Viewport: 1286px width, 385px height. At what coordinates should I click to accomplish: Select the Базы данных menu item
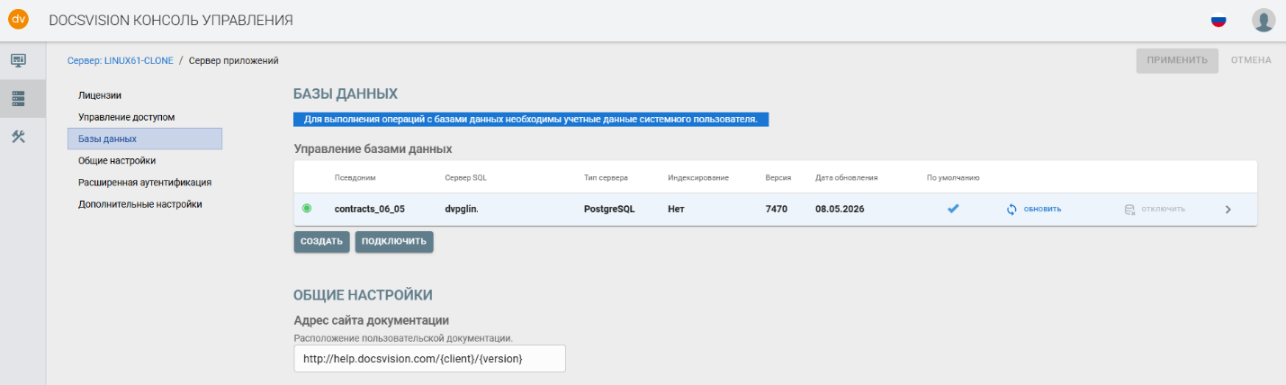tap(145, 139)
